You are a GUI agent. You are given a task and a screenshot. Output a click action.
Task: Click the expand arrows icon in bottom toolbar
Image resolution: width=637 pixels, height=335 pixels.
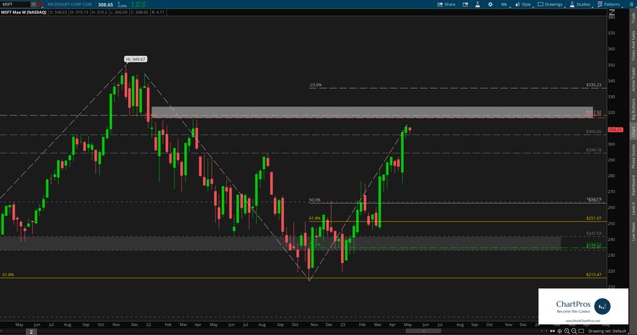pos(552,331)
